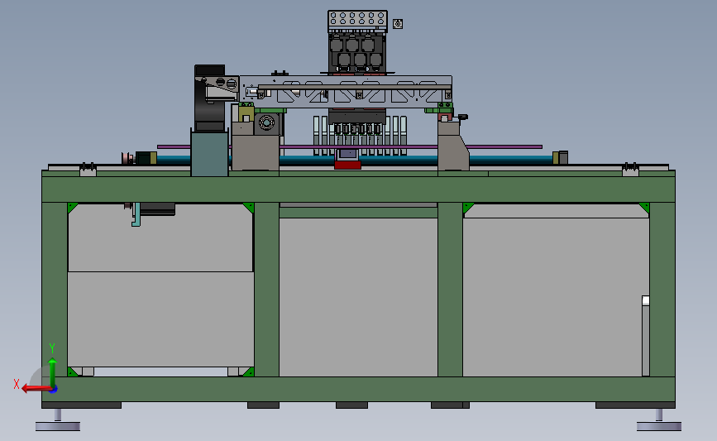Viewport: 717px width, 441px height.
Task: Select the cyan bracket hanging under the left frame
Action: pyautogui.click(x=136, y=214)
